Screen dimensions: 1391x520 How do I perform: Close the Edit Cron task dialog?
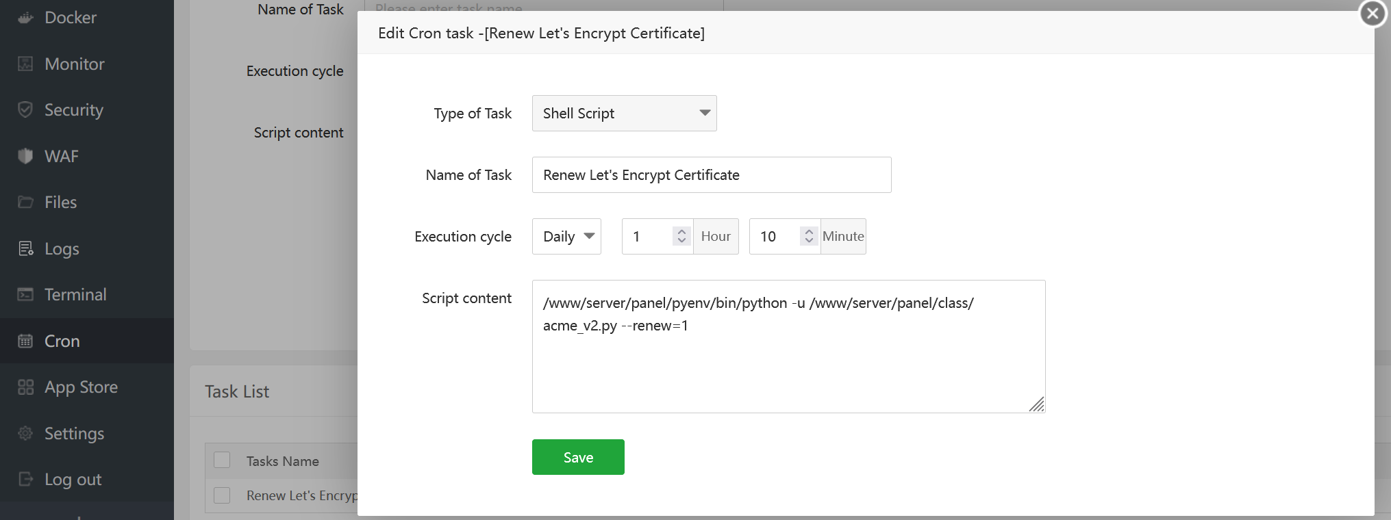(x=1373, y=13)
